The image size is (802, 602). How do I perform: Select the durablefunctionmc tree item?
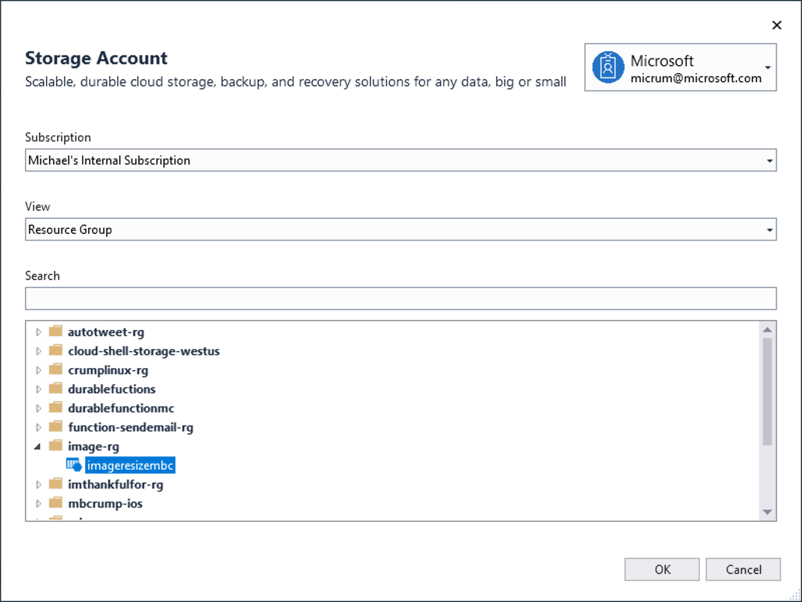[121, 408]
